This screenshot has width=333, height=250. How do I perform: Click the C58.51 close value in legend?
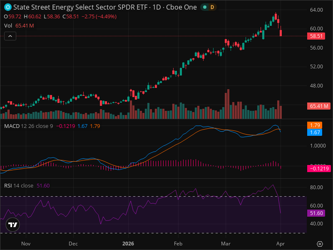tap(71, 17)
